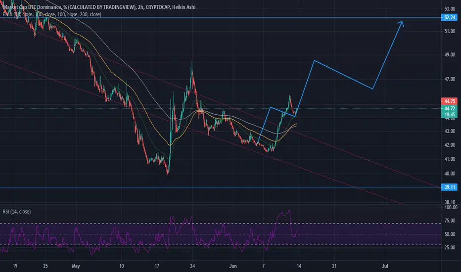
Task: Click the 10 date on time axis
Action: click(x=121, y=266)
